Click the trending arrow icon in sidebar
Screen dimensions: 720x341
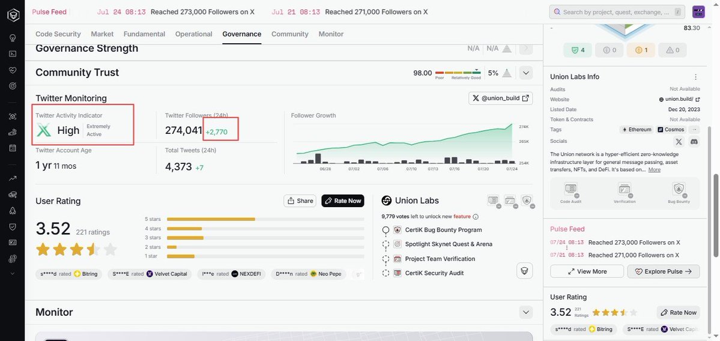(x=13, y=178)
